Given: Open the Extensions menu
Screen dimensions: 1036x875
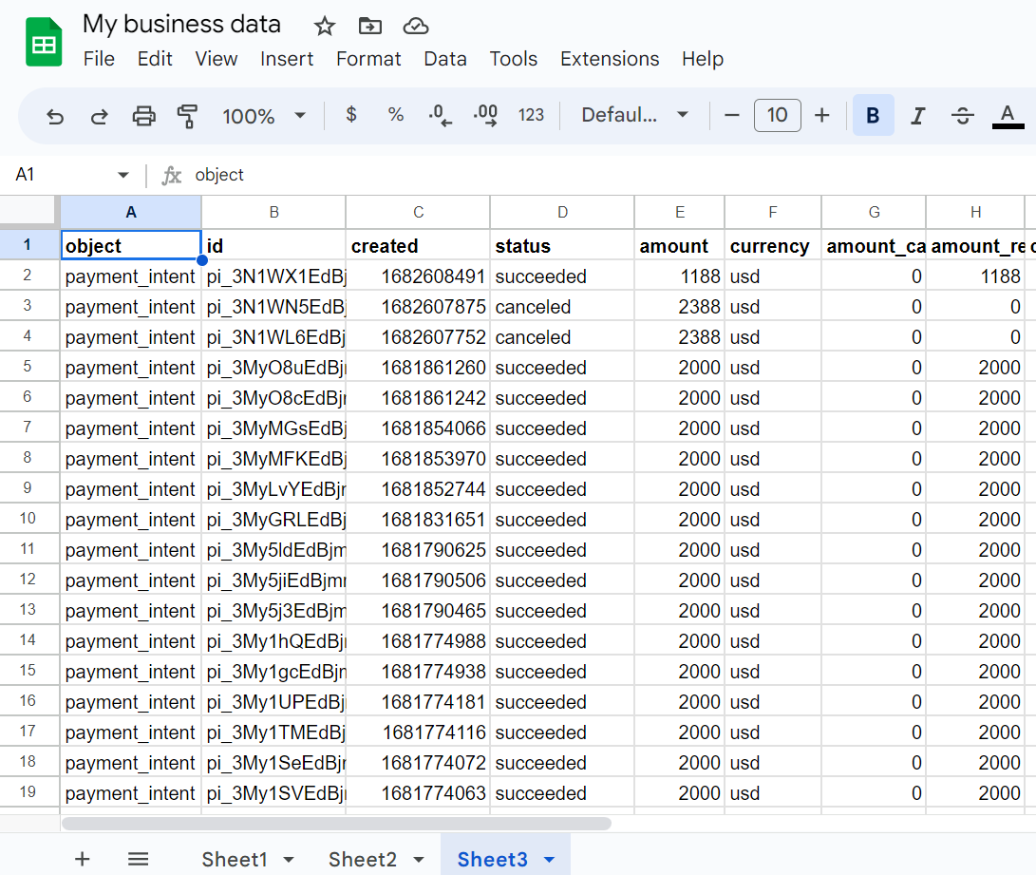Looking at the screenshot, I should tap(610, 59).
